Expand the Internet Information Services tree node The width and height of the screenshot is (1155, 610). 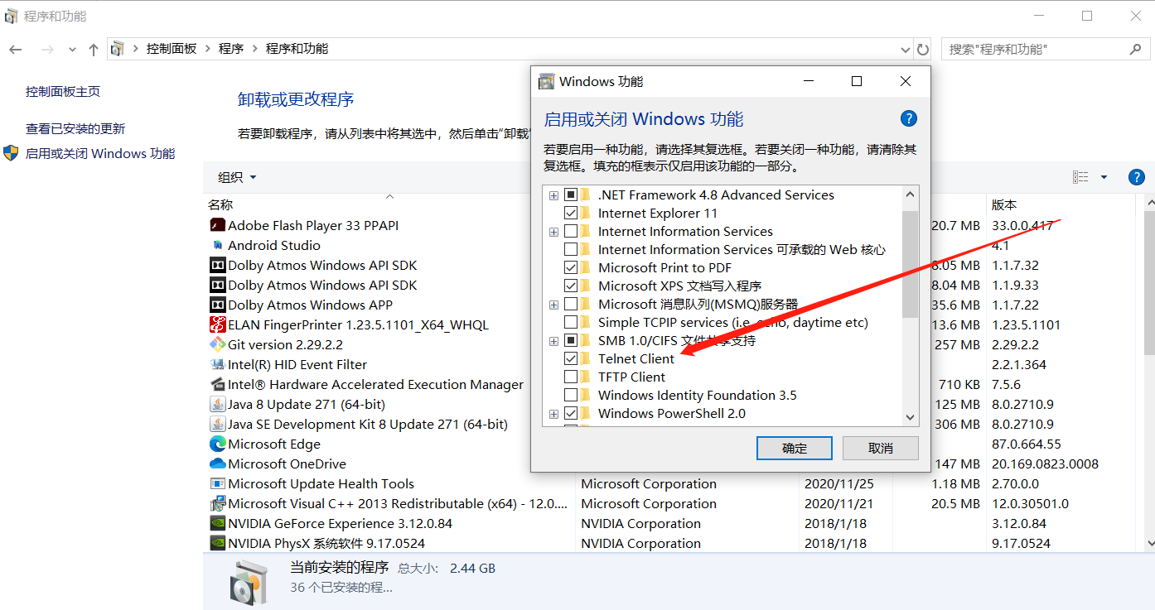(553, 232)
